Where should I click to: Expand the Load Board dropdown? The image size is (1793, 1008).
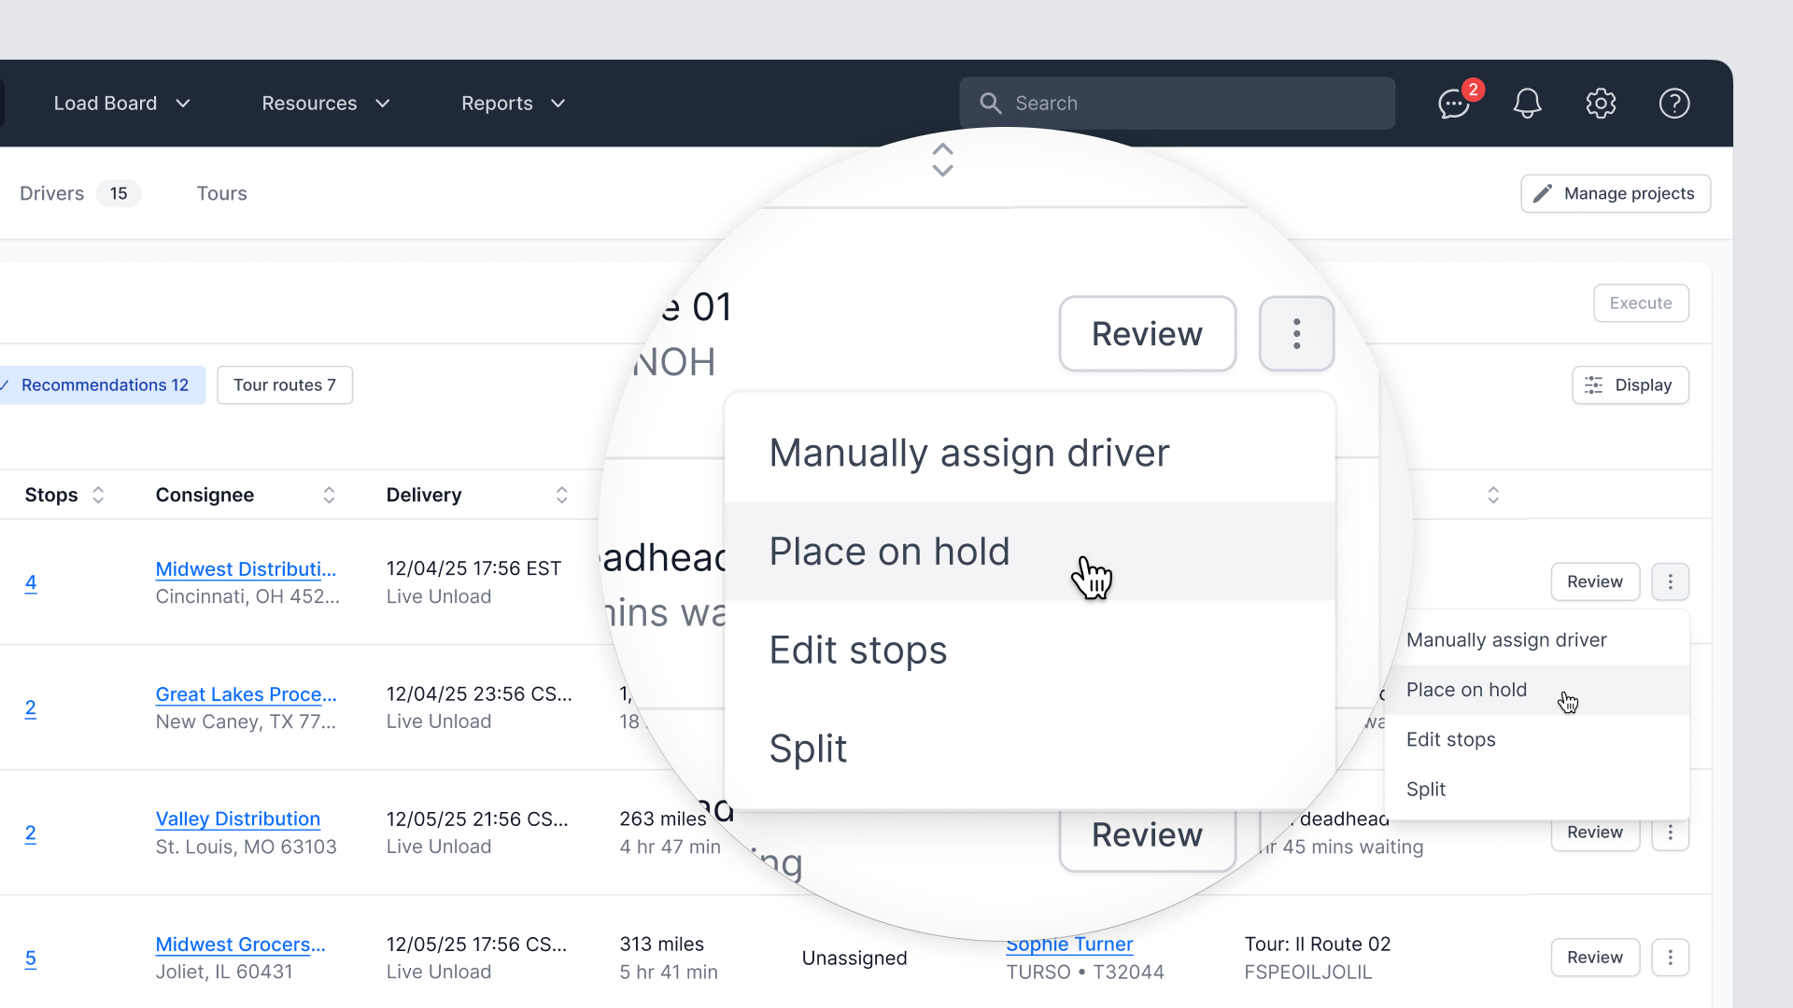coord(121,104)
